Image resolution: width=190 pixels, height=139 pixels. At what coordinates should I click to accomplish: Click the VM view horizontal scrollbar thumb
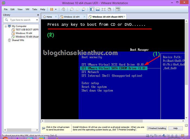93,121
